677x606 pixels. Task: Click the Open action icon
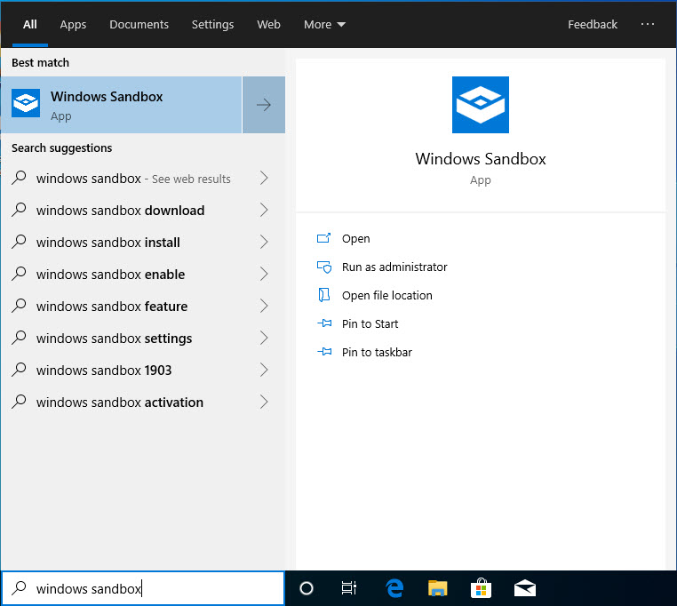[x=323, y=238]
